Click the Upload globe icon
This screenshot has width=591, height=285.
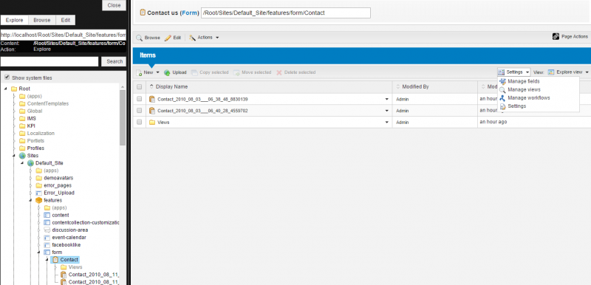pos(167,72)
